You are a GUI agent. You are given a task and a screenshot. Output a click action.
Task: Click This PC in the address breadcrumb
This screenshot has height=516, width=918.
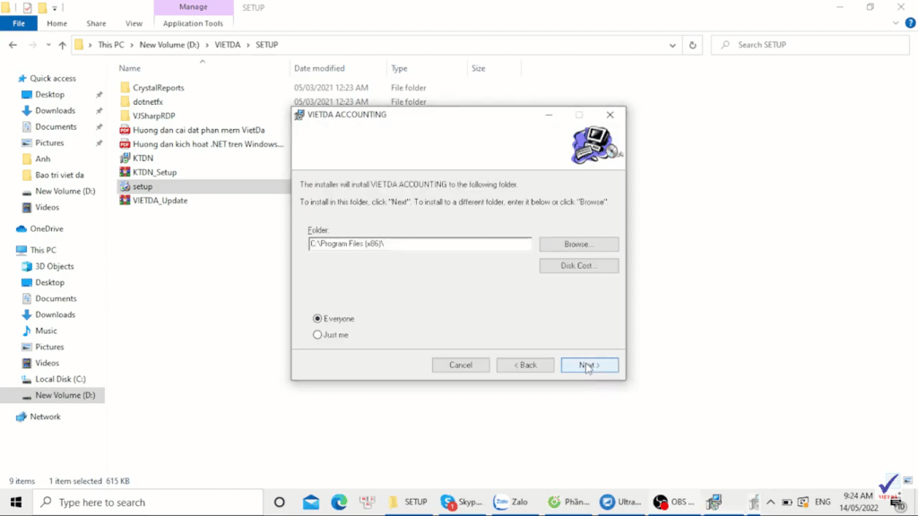[111, 45]
